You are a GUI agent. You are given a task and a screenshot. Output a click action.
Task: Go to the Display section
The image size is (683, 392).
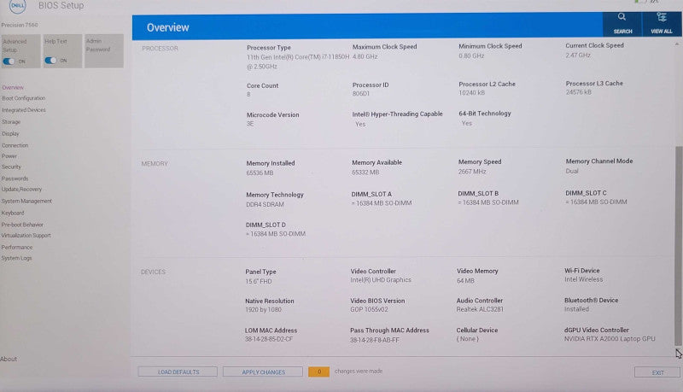10,134
